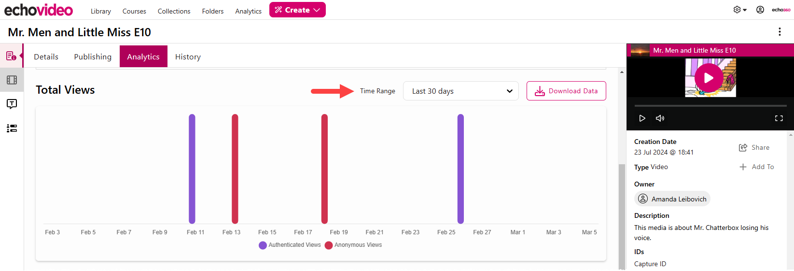Image resolution: width=794 pixels, height=271 pixels.
Task: Click owner avatar icon for Amanda Leibovich
Action: [643, 199]
